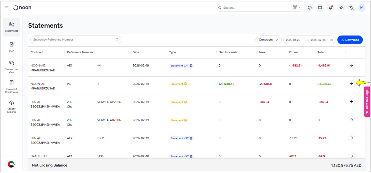The width and height of the screenshot is (371, 173).
Task: Click the announcements megaphone icon
Action: [341, 8]
